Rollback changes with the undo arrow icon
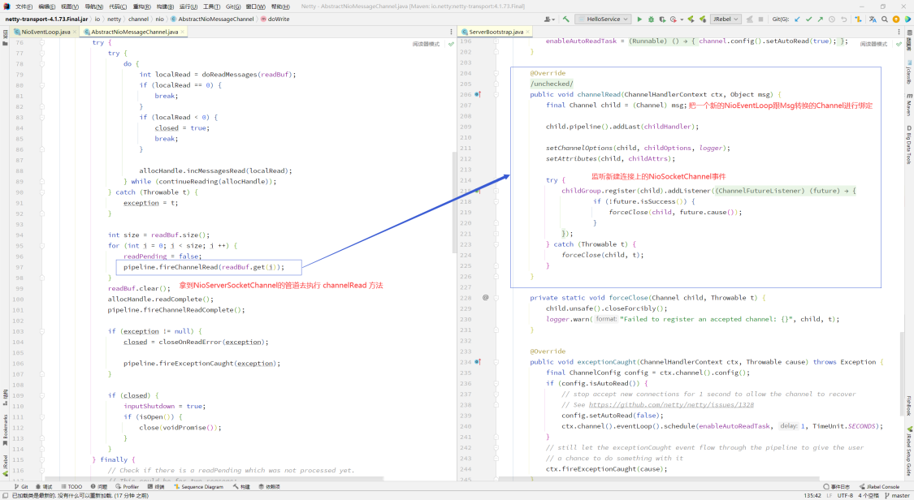The image size is (914, 500). point(843,19)
